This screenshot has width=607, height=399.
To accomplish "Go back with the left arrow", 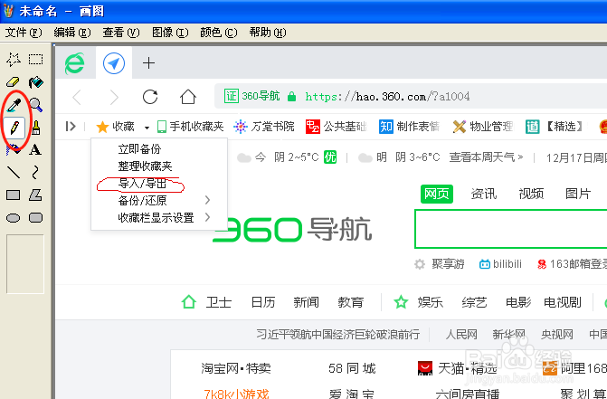I will pyautogui.click(x=78, y=97).
